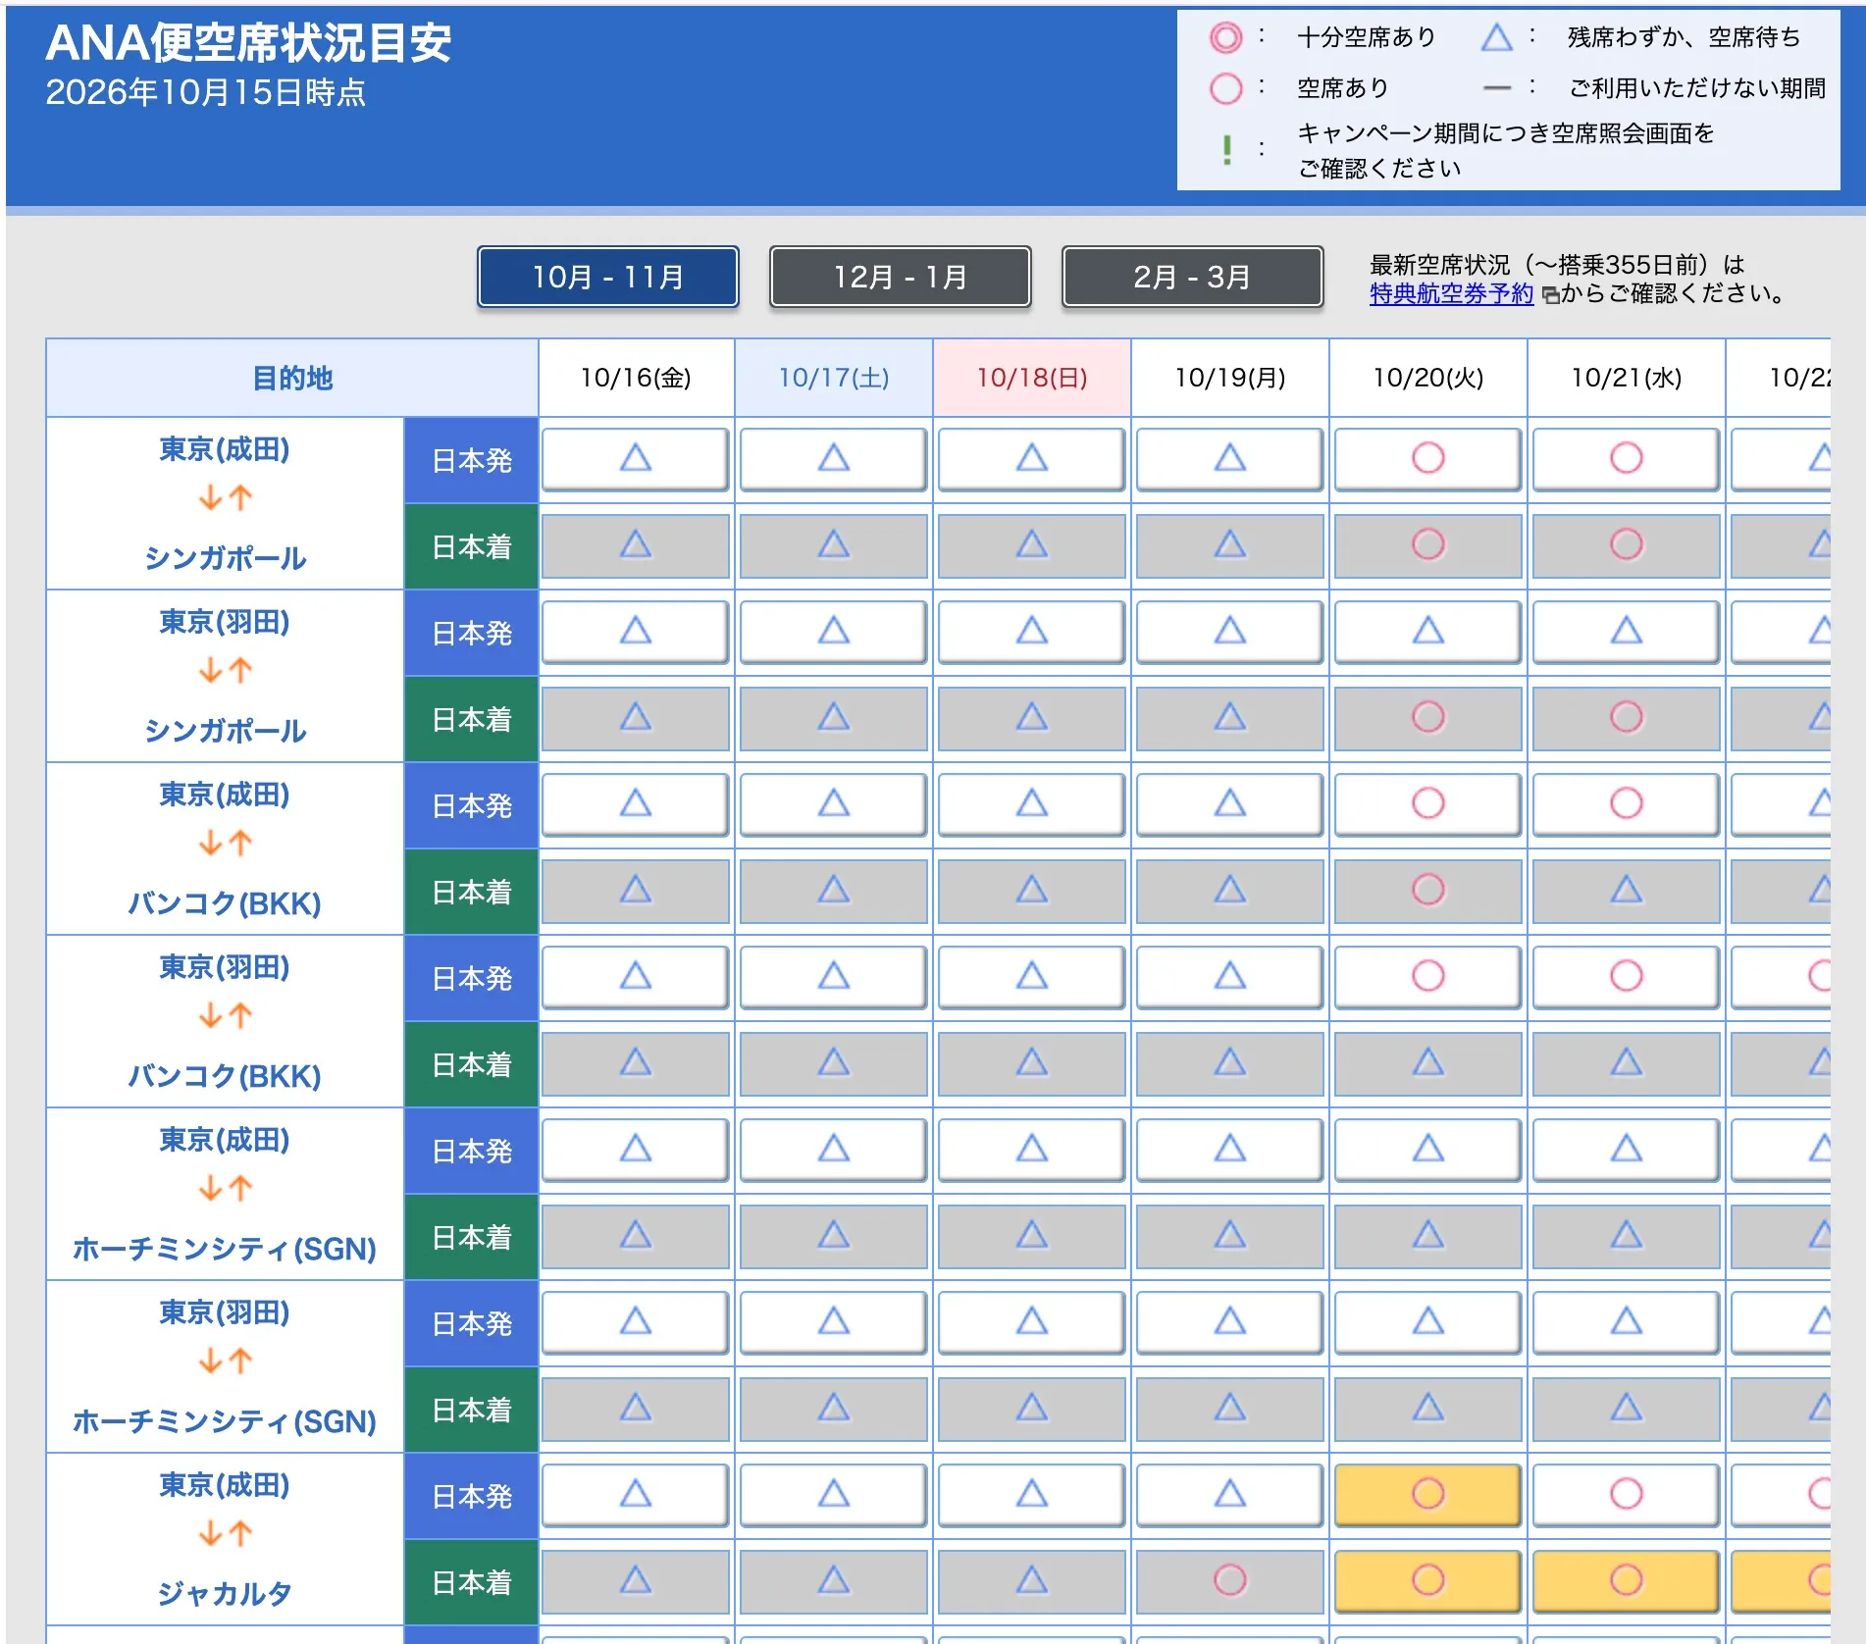Image resolution: width=1866 pixels, height=1644 pixels.
Task: Select the 2月 - 3月 period tab
Action: tap(1192, 277)
